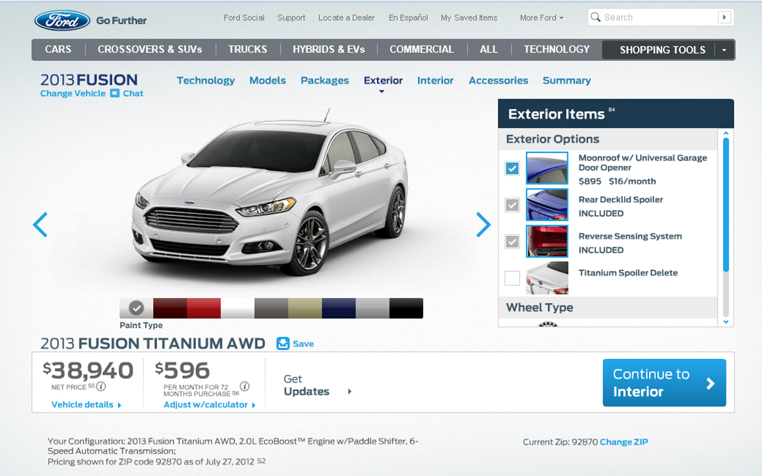The image size is (762, 476).
Task: Open the Crossovers & SUVs menu
Action: (x=150, y=50)
